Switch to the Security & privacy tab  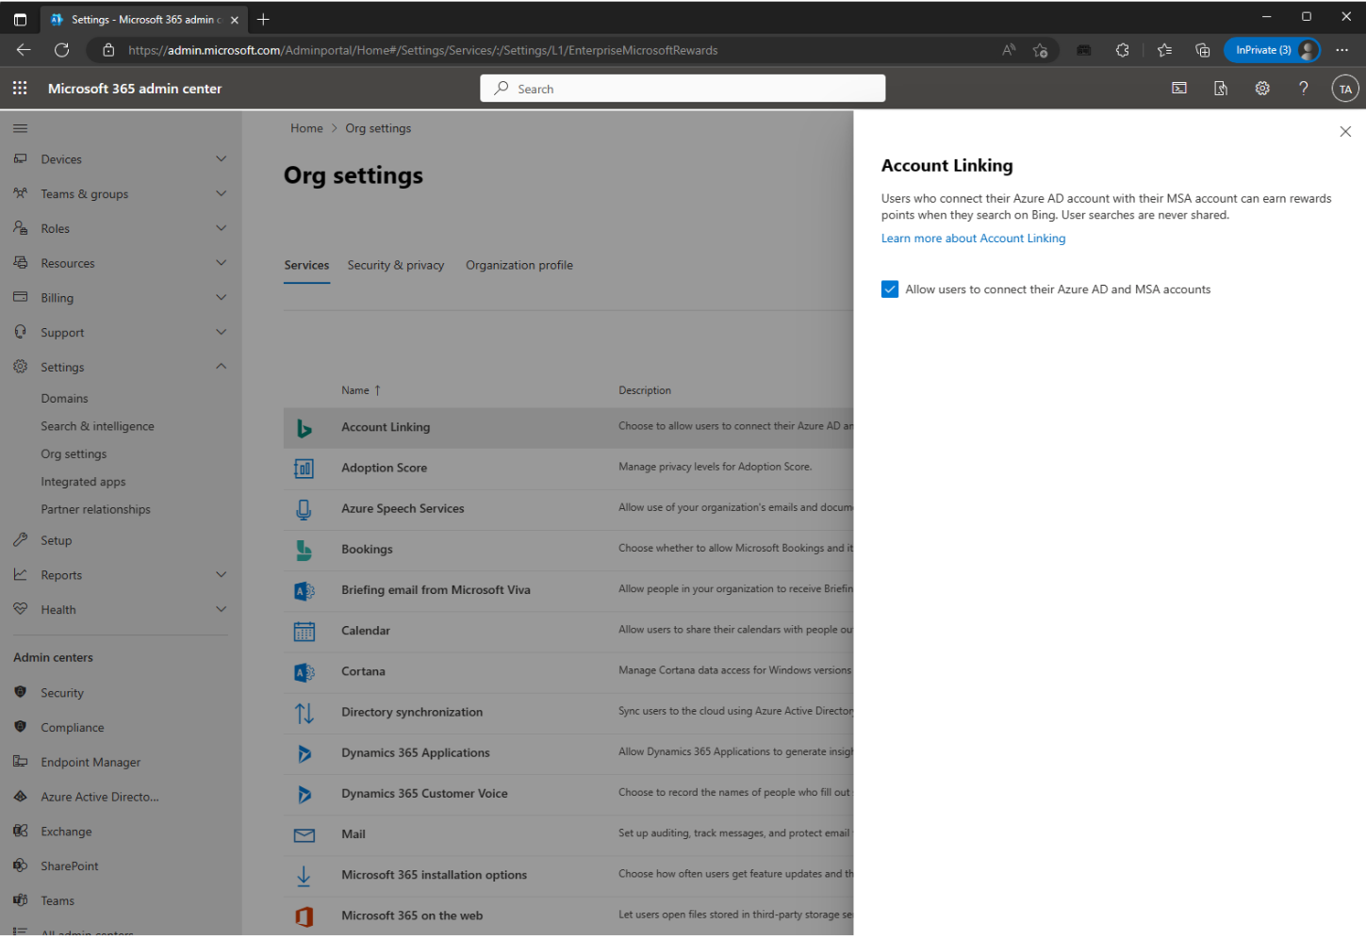(395, 265)
